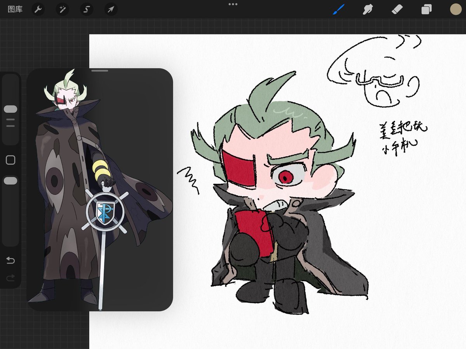Viewport: 466px width, 349px height.
Task: Activate the Transform arrow tool
Action: (x=111, y=9)
